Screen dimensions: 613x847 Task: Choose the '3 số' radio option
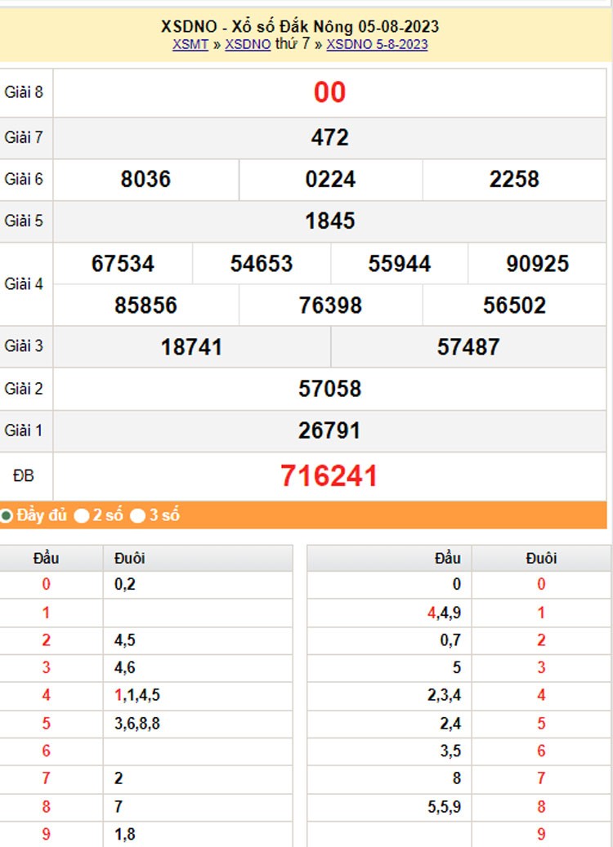click(x=138, y=515)
